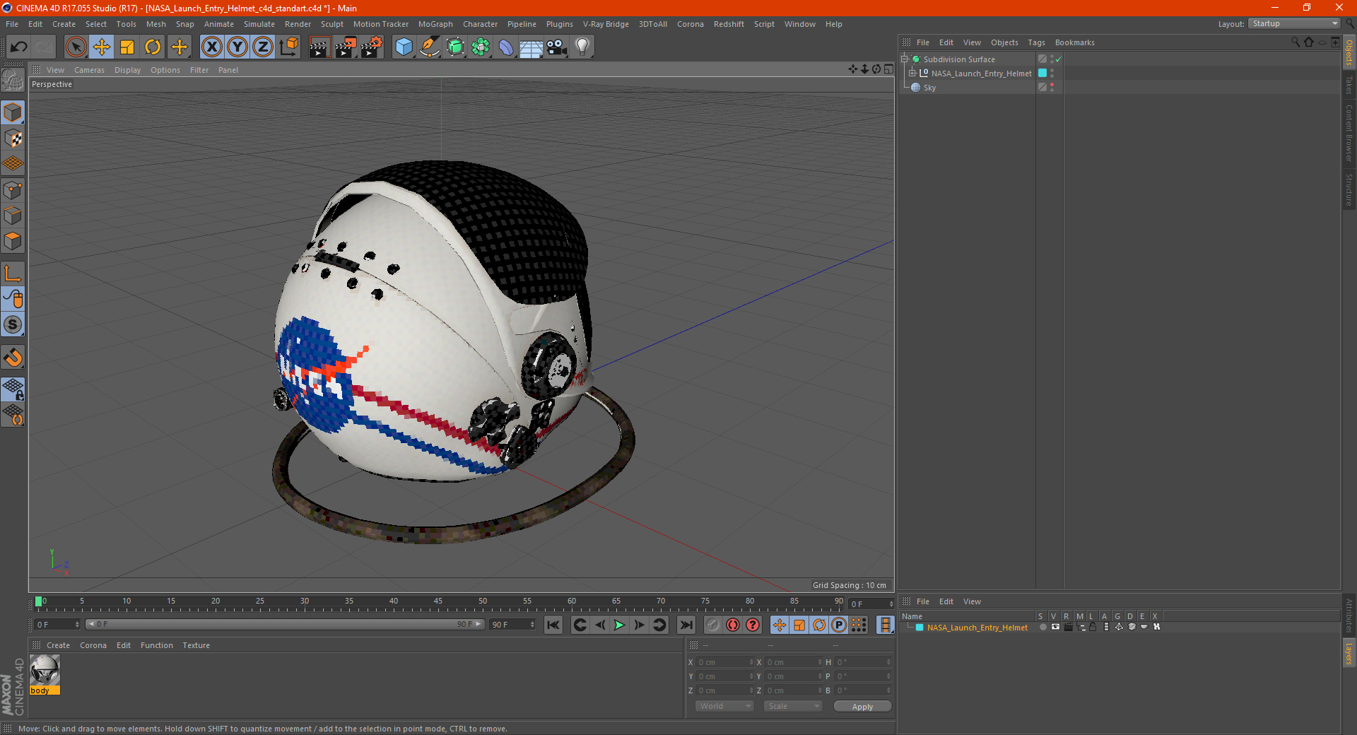Open the Layout Startup dropdown
Image resolution: width=1357 pixels, height=735 pixels.
[1295, 23]
